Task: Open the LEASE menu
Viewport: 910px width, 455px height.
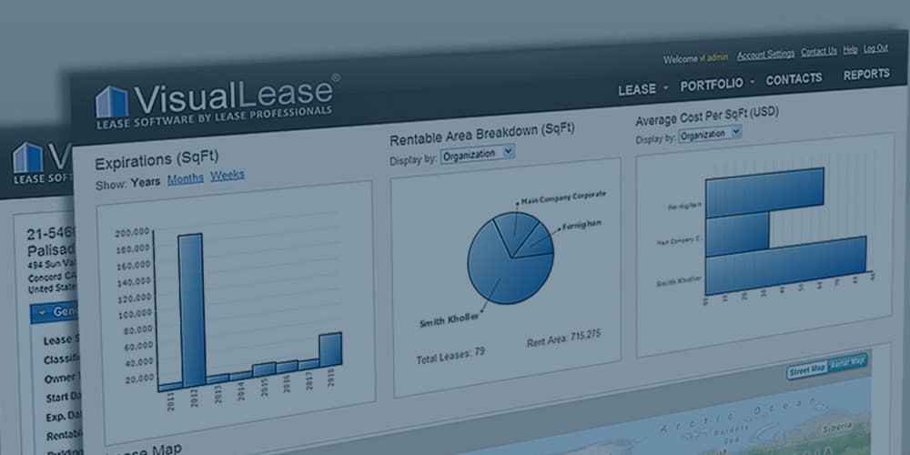Action: (x=637, y=89)
